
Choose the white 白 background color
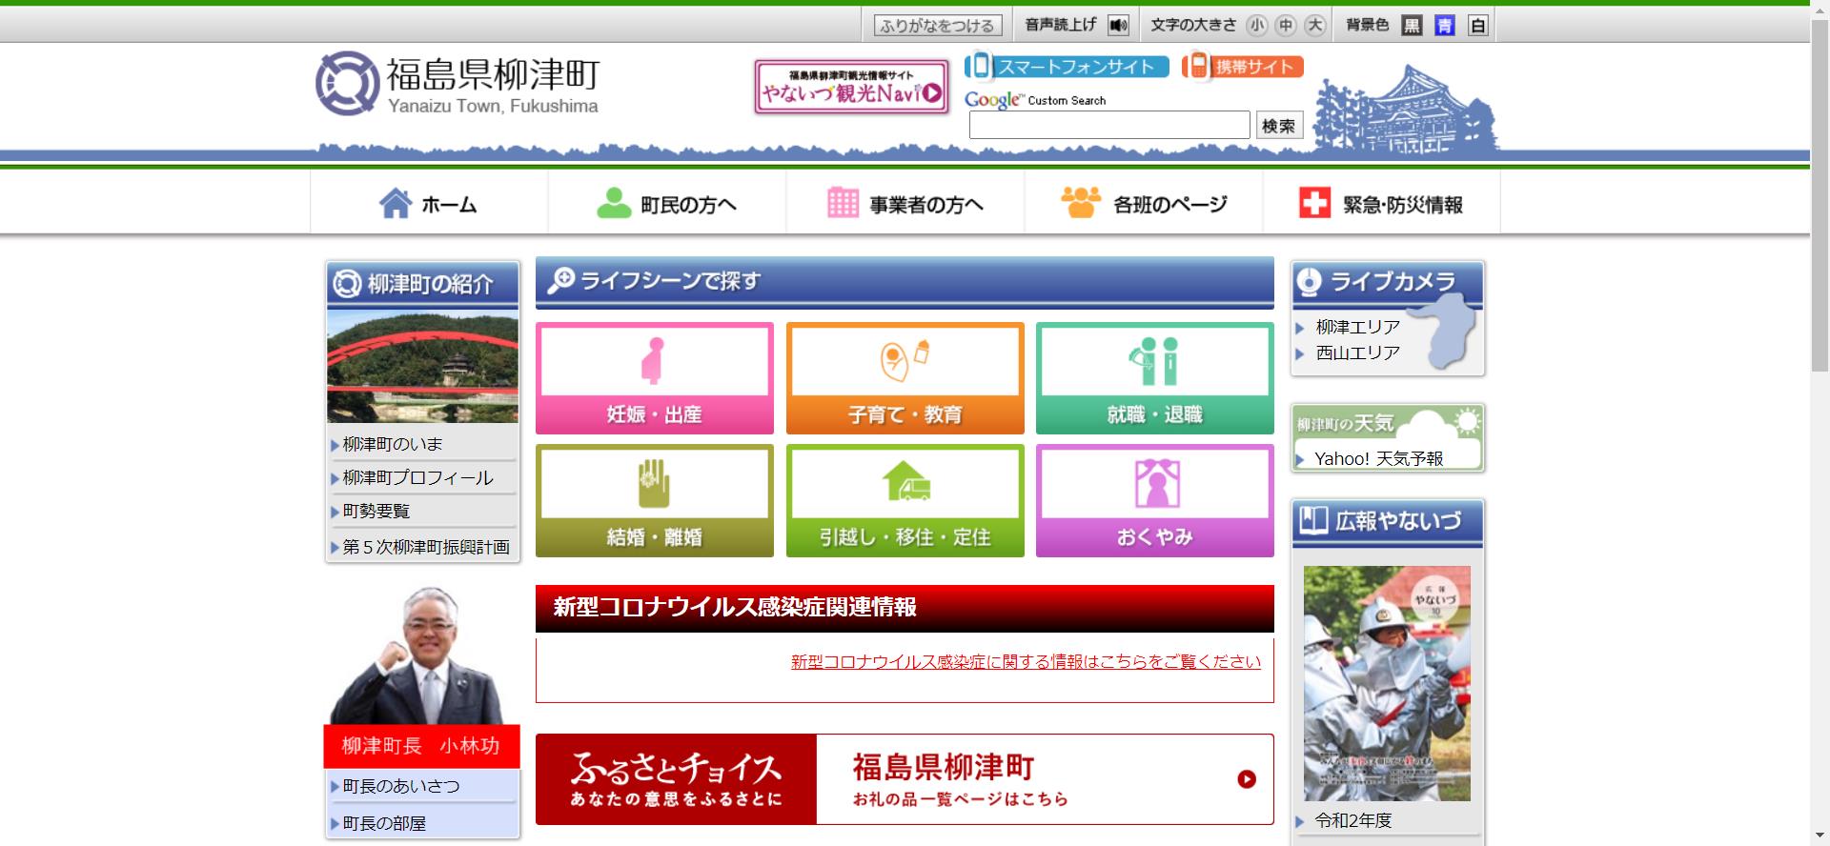[1477, 26]
